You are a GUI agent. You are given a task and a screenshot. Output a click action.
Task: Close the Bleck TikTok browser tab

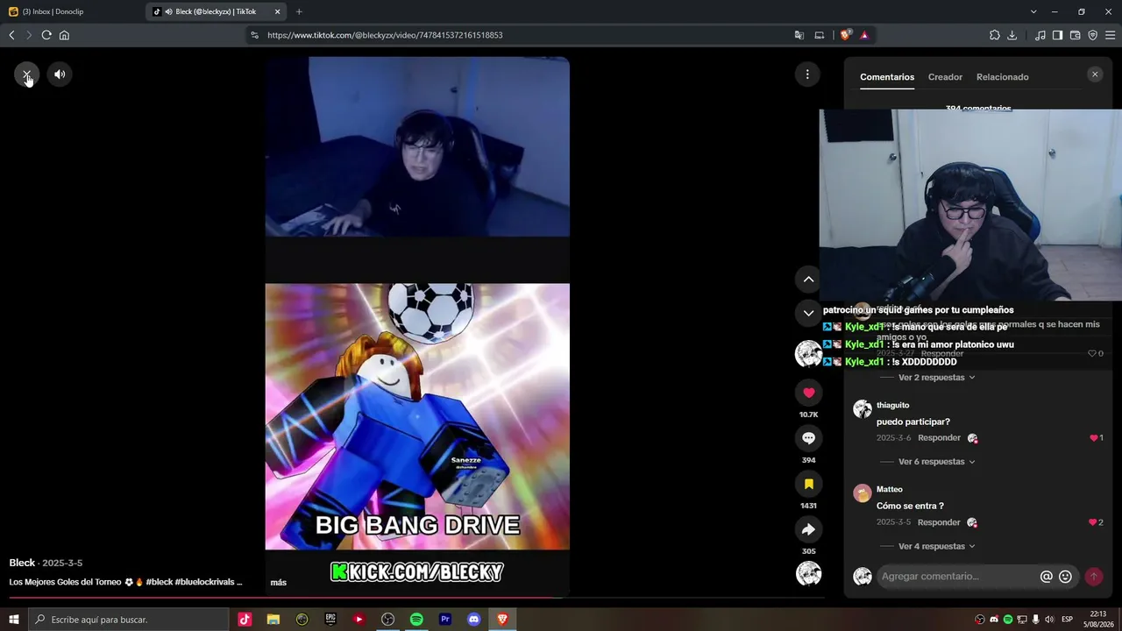[278, 11]
